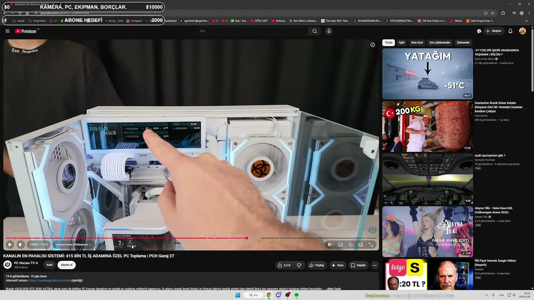
Task: Open "İstanbul'un İkonik Döner Kebabı" title
Action: 499,107
